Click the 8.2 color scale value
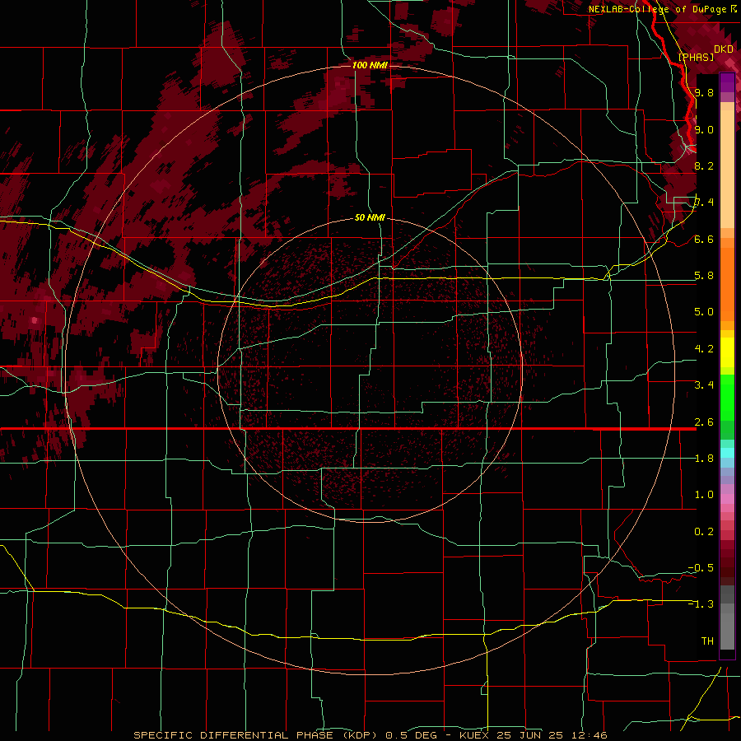Screen dimensions: 741x741 [x=704, y=165]
